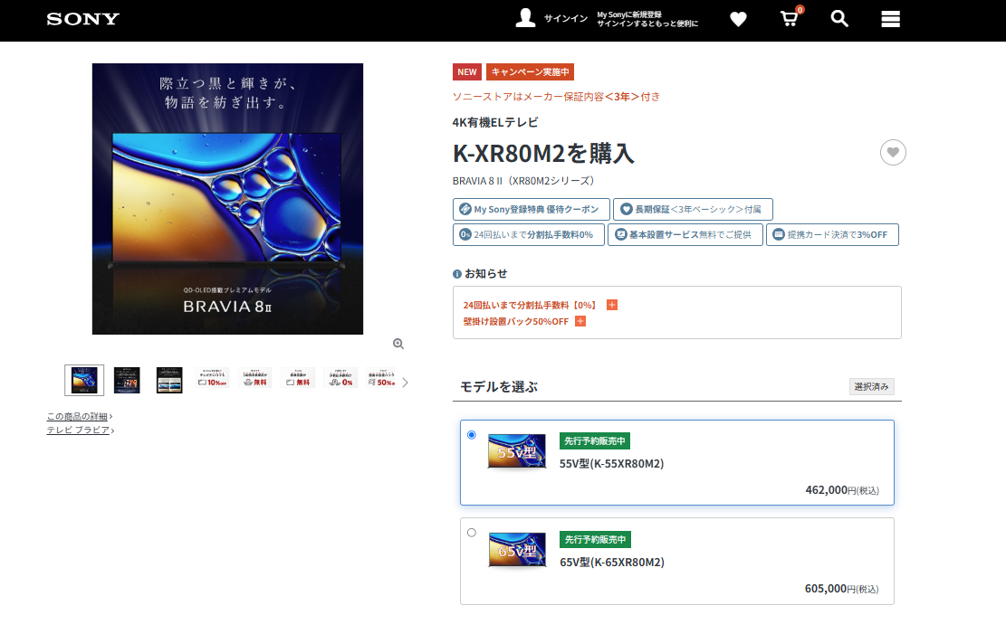This screenshot has height=634, width=1006.
Task: Click the キャンペーン実施中 label
Action: tap(530, 71)
